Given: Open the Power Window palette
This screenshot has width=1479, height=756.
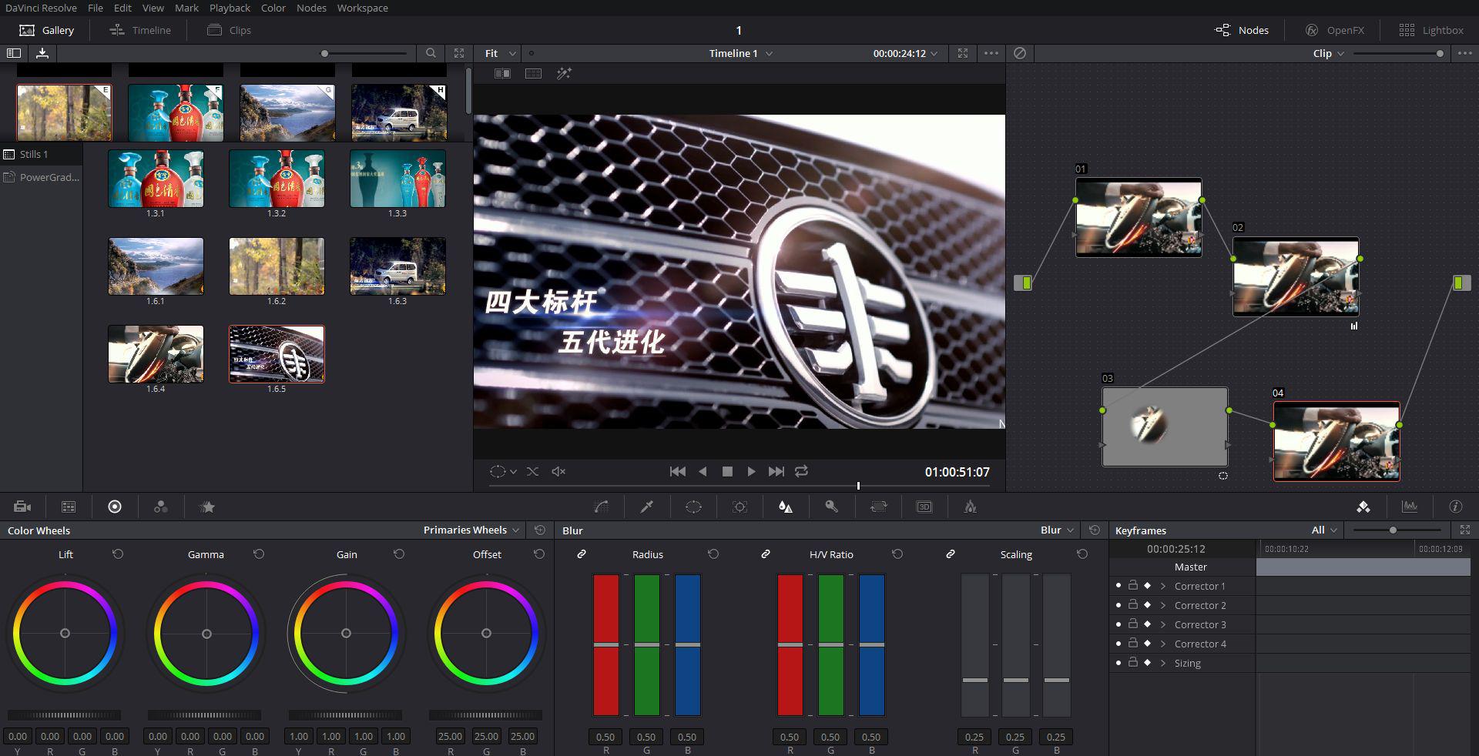Looking at the screenshot, I should 693,507.
